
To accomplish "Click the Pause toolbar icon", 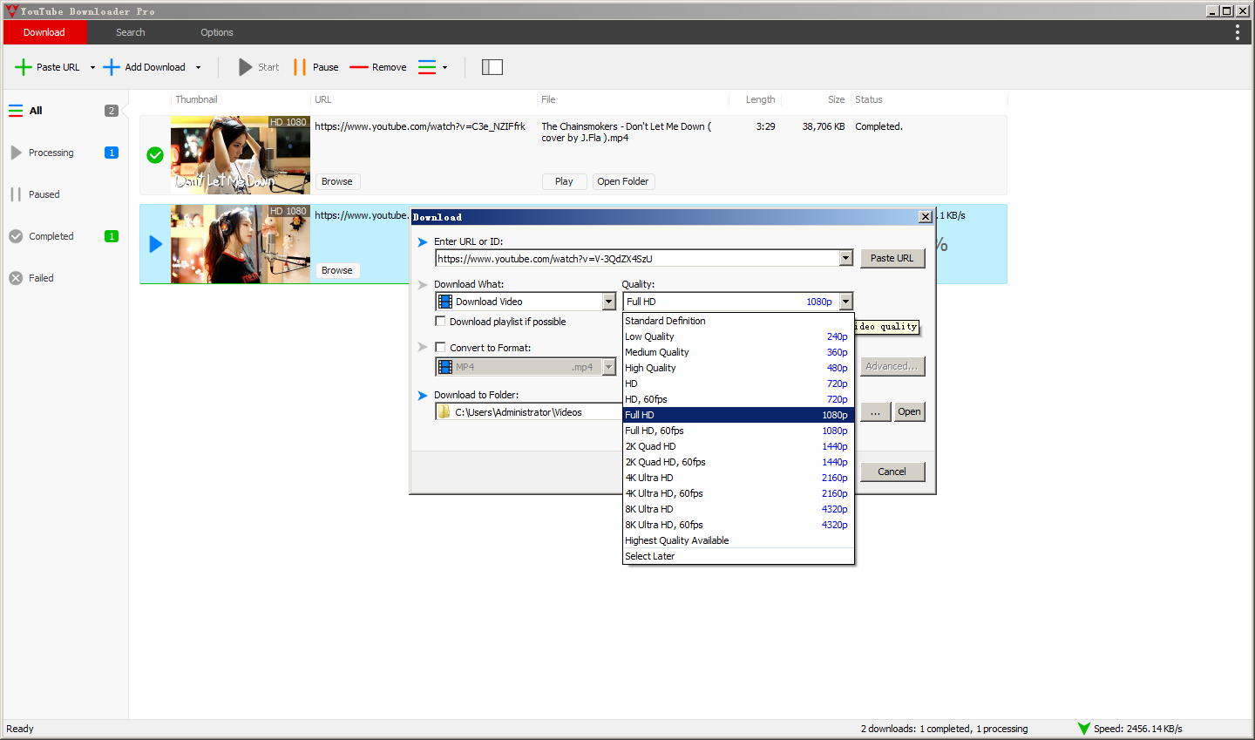I will pyautogui.click(x=300, y=67).
